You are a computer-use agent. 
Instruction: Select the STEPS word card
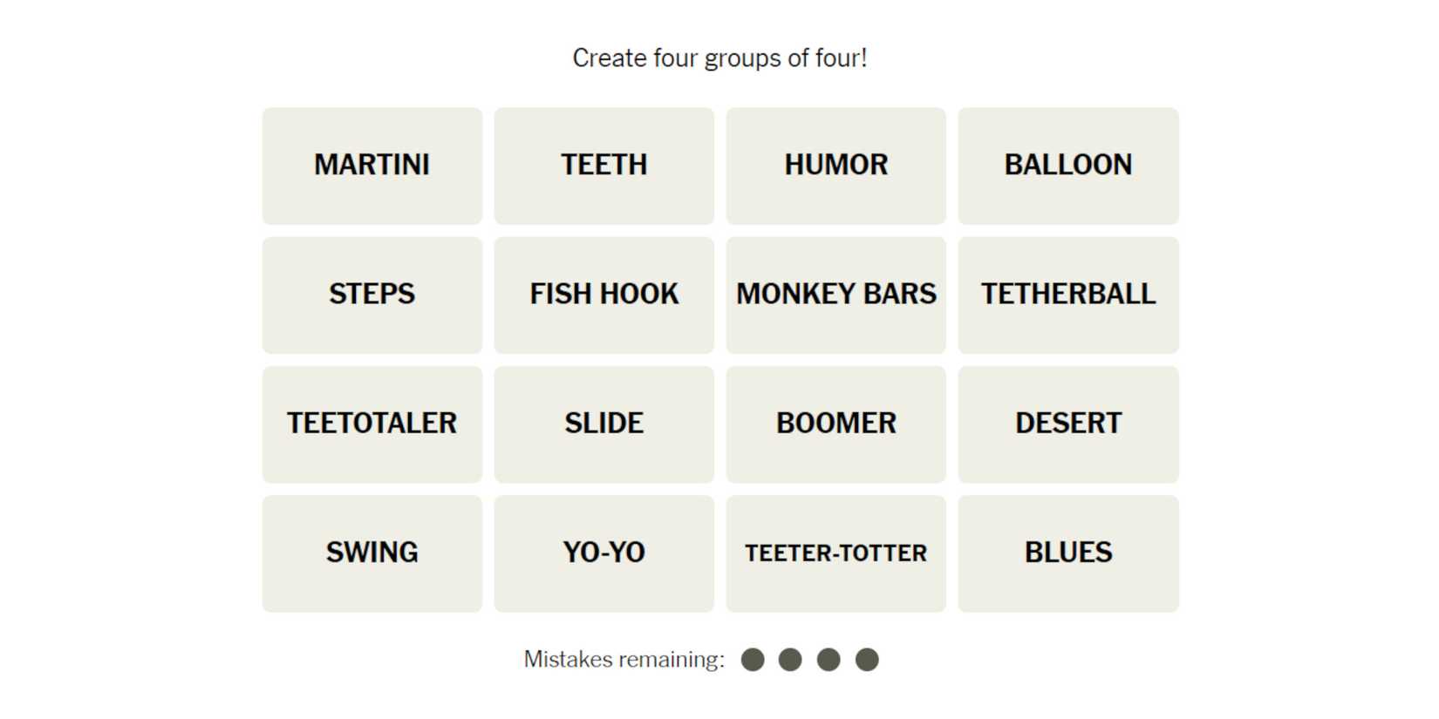pyautogui.click(x=372, y=295)
